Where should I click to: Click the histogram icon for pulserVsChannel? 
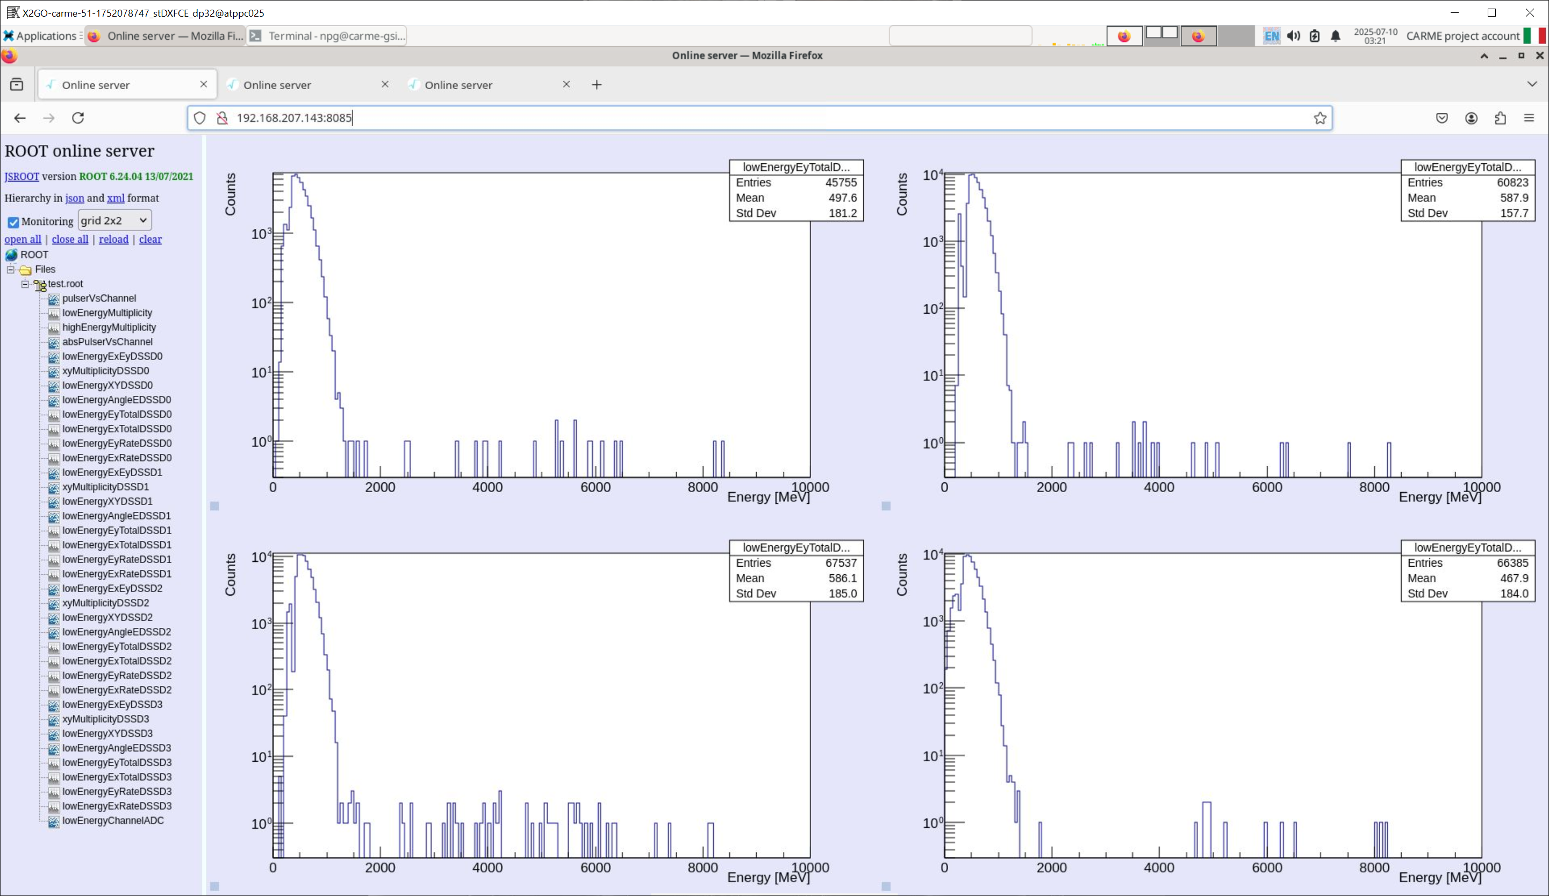tap(54, 299)
